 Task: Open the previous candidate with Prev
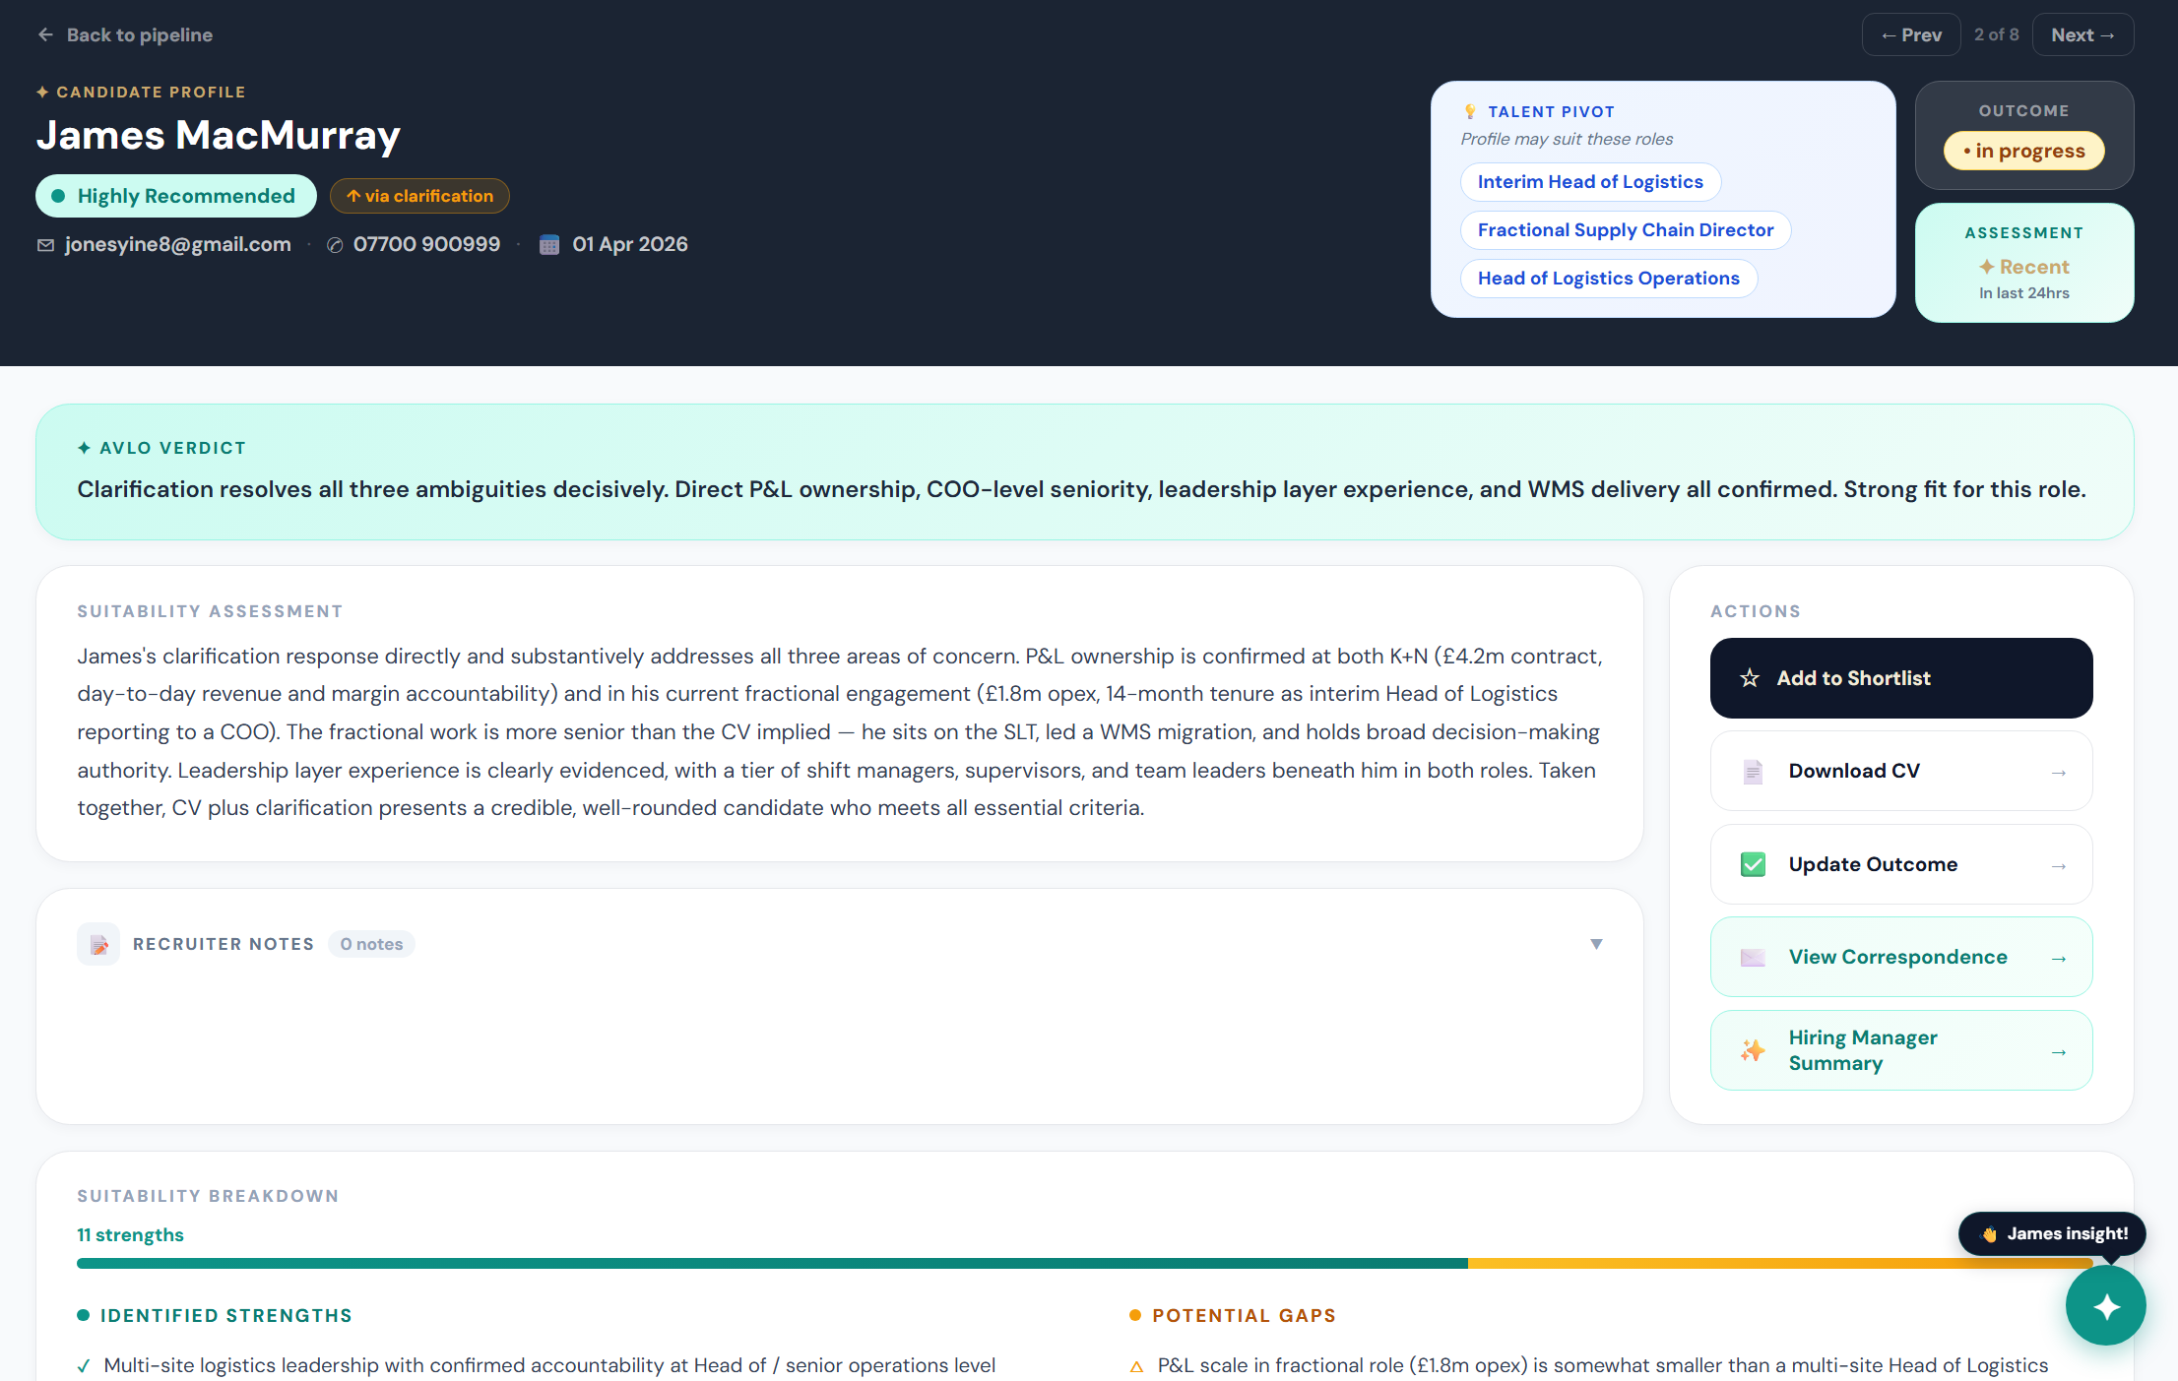point(1910,34)
